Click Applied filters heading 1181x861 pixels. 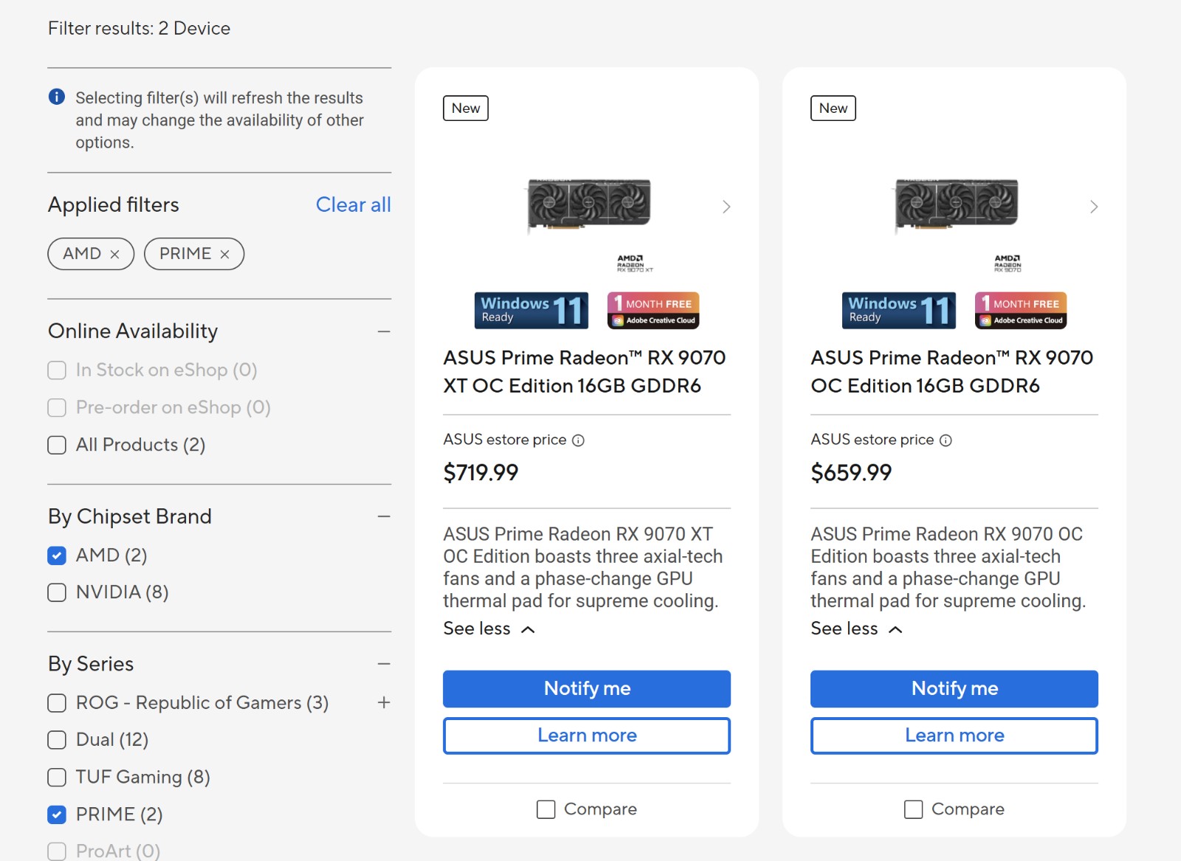point(114,205)
